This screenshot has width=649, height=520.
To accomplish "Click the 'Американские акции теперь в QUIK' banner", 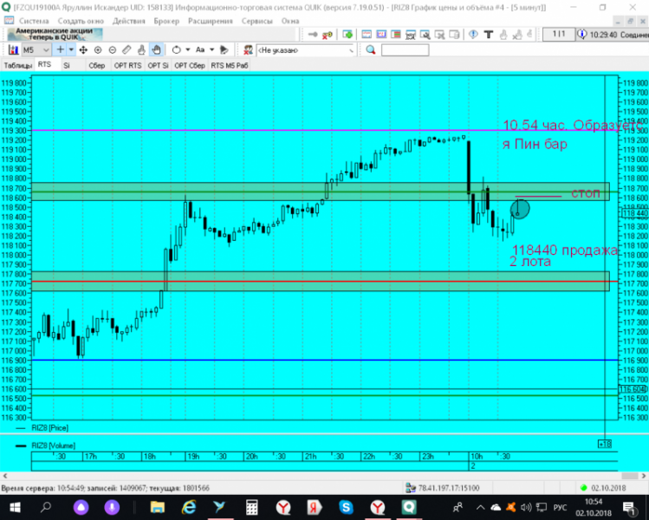I will (x=55, y=35).
